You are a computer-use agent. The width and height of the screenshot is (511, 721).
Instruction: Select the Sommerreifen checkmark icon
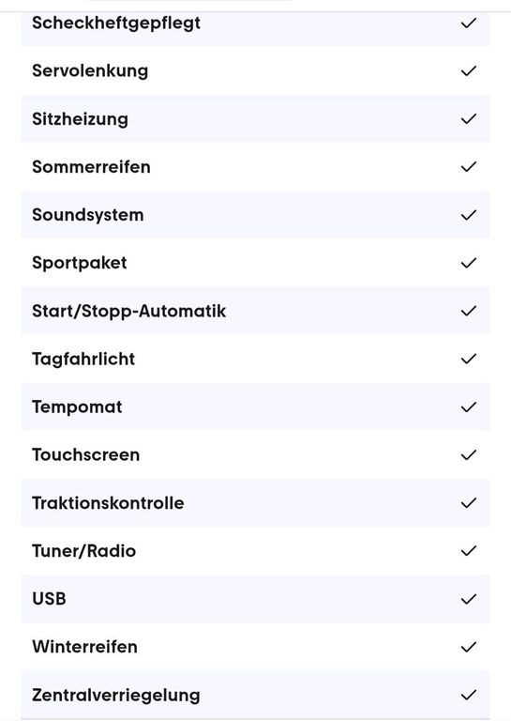(468, 167)
